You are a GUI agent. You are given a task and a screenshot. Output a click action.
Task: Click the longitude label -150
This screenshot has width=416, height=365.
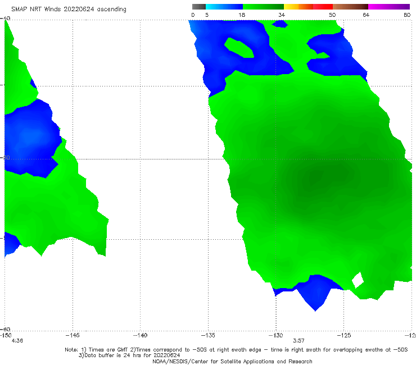[6, 335]
